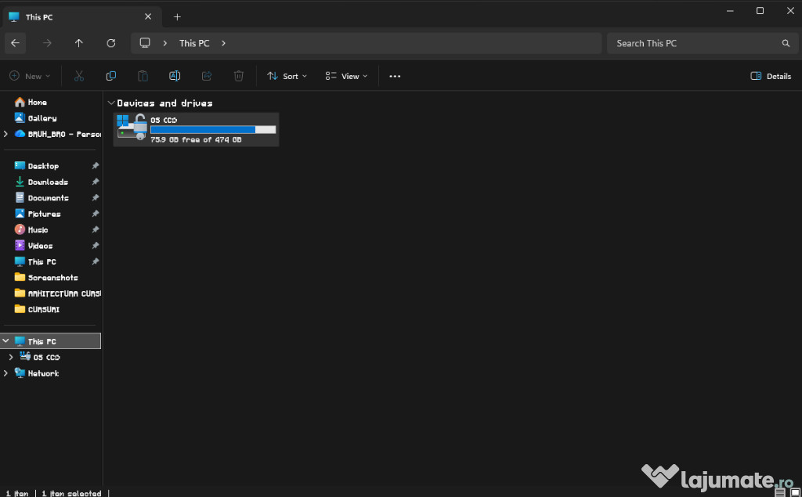Toggle the Details pane

(771, 76)
